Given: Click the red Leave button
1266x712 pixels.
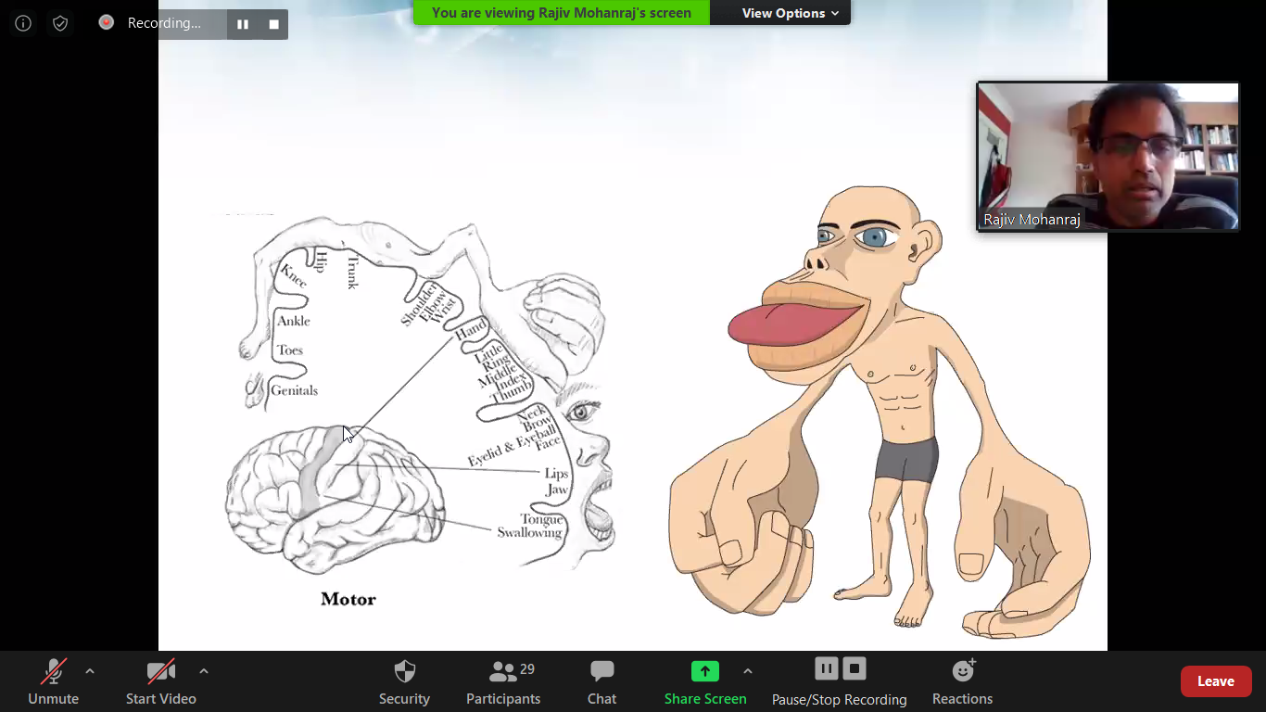Looking at the screenshot, I should (x=1215, y=681).
